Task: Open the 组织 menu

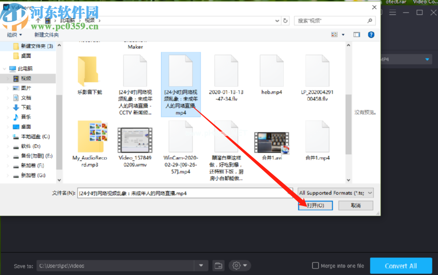Action: 15,35
